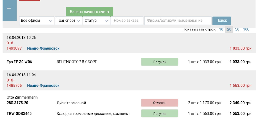Viewport: 256px width, 122px height.
Task: Collapse the panel with the minus icon
Action: (9, 9)
